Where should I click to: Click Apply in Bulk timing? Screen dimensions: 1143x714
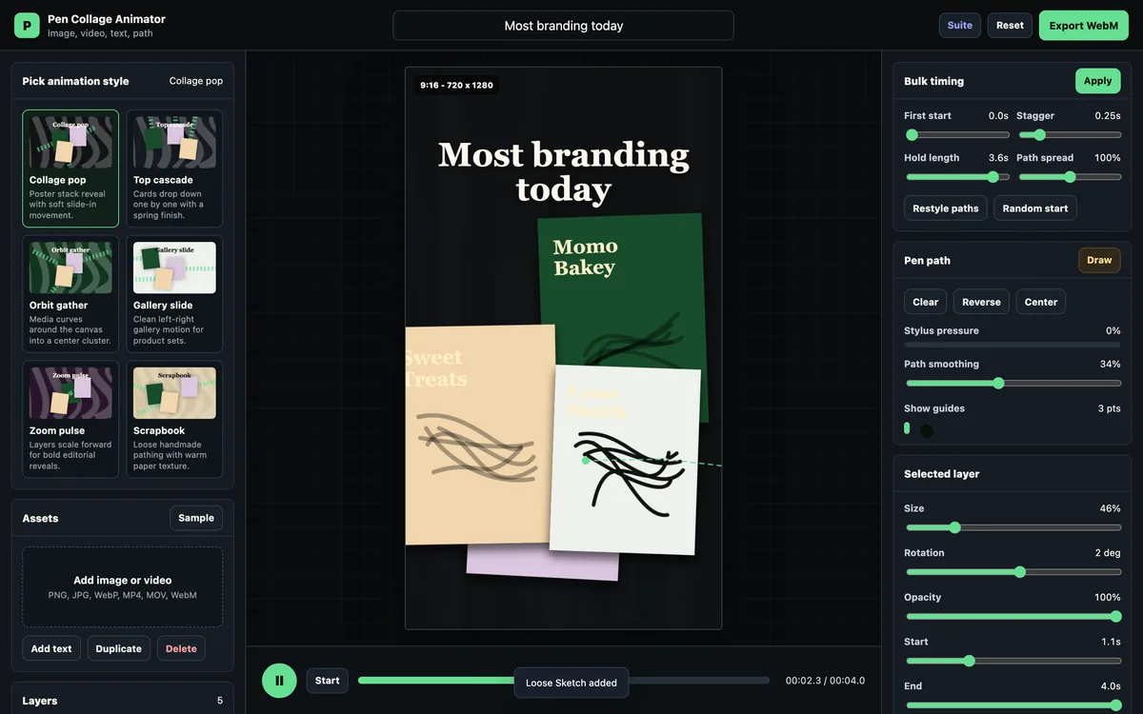pyautogui.click(x=1098, y=81)
